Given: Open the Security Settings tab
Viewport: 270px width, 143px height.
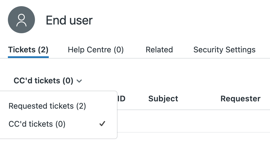Looking at the screenshot, I should point(224,50).
